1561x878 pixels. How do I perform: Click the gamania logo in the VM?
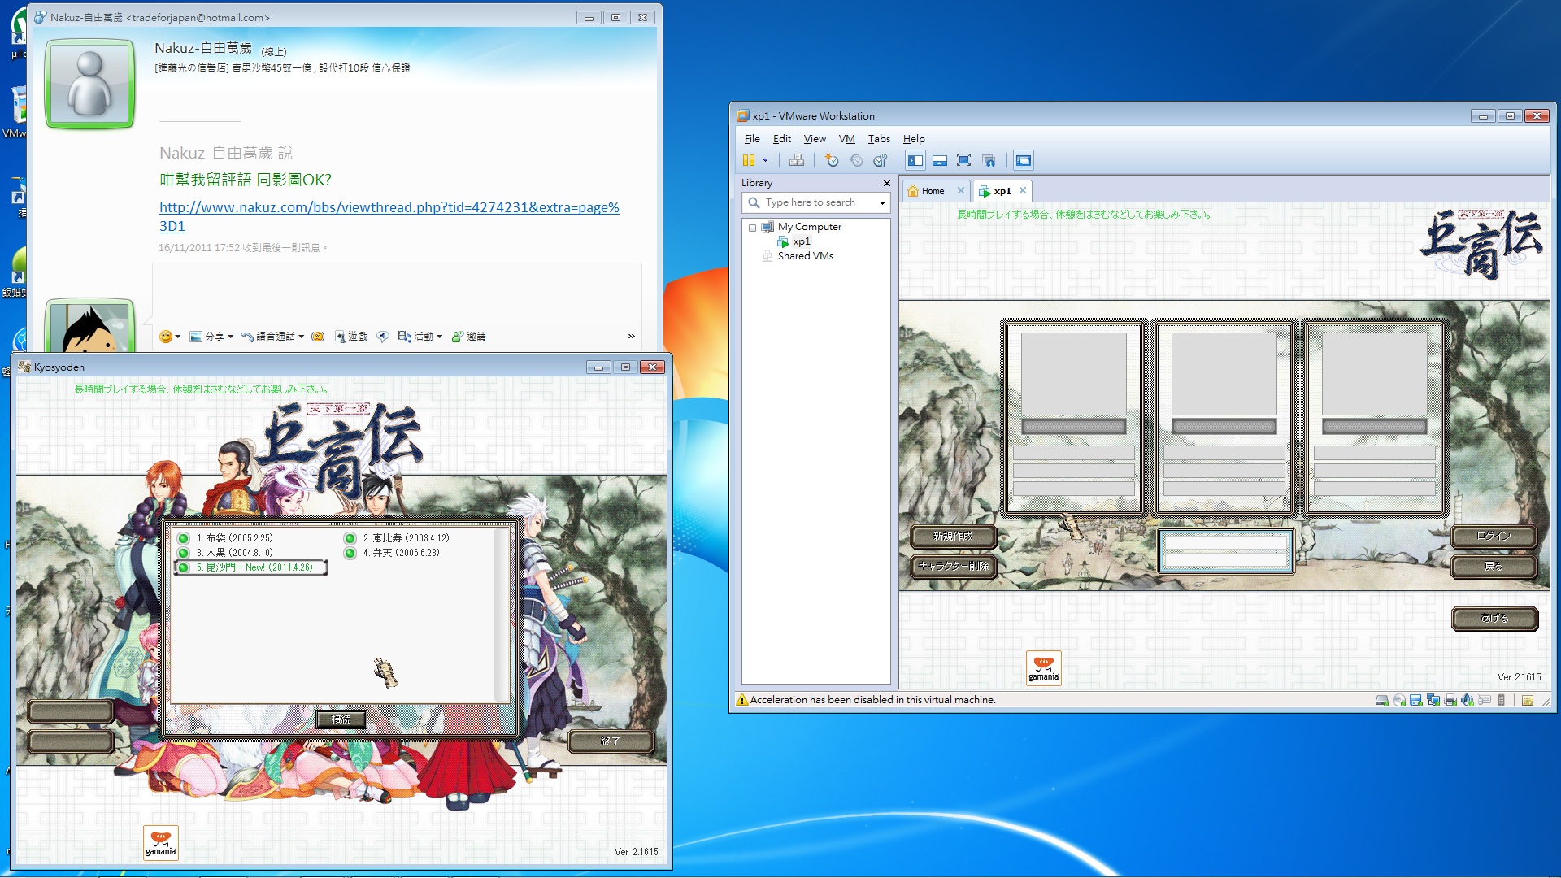(1043, 668)
